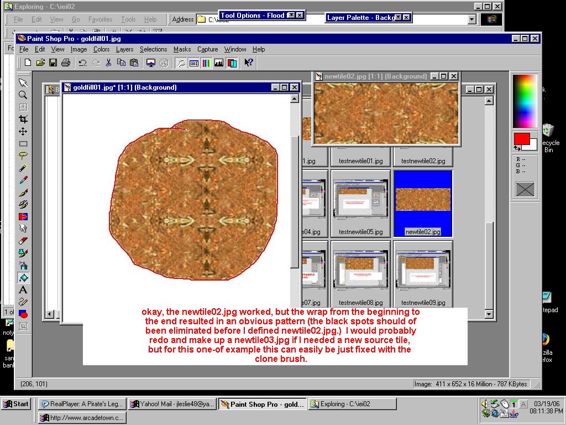
Task: Toggle the Histogram window button
Action: pos(219,63)
